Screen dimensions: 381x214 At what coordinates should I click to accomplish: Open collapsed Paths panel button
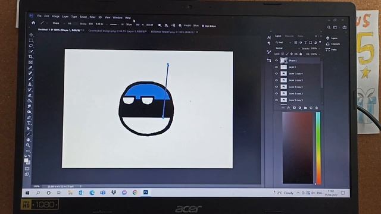point(332,50)
